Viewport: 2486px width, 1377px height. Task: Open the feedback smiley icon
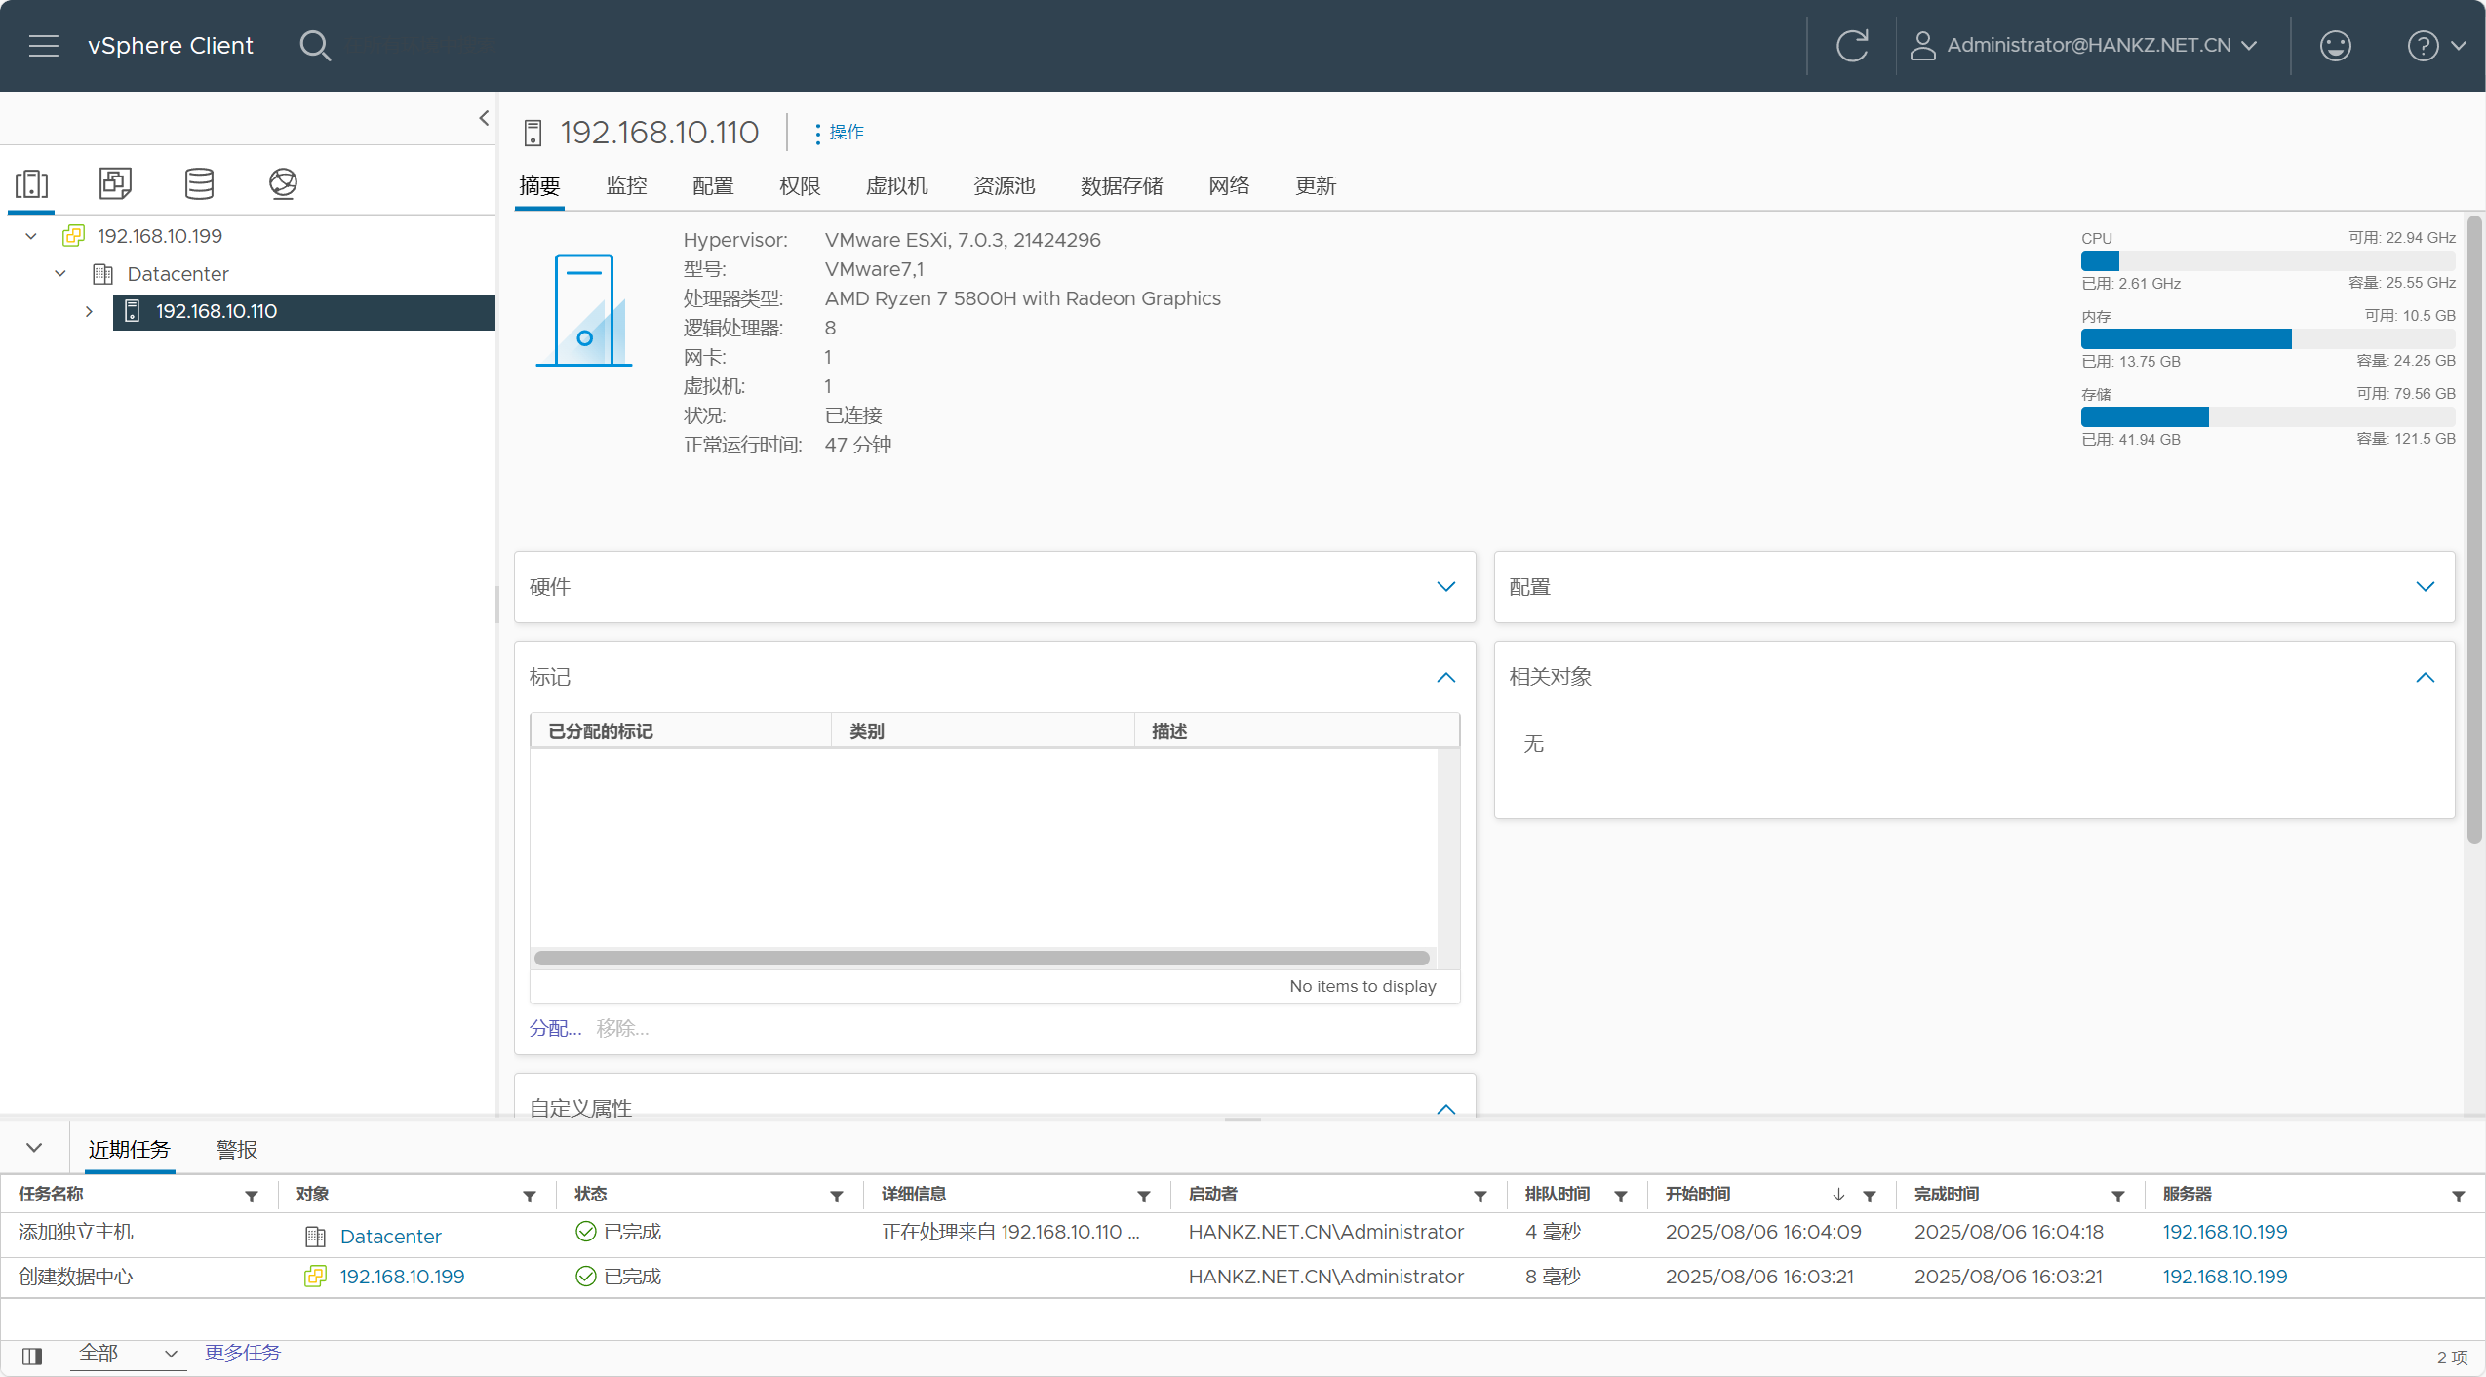pyautogui.click(x=2335, y=46)
